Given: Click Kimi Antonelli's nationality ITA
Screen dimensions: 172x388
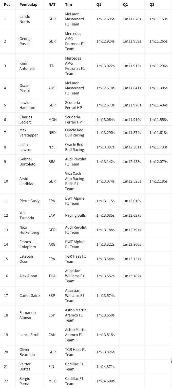Looking at the screenshot, I should pyautogui.click(x=51, y=66).
